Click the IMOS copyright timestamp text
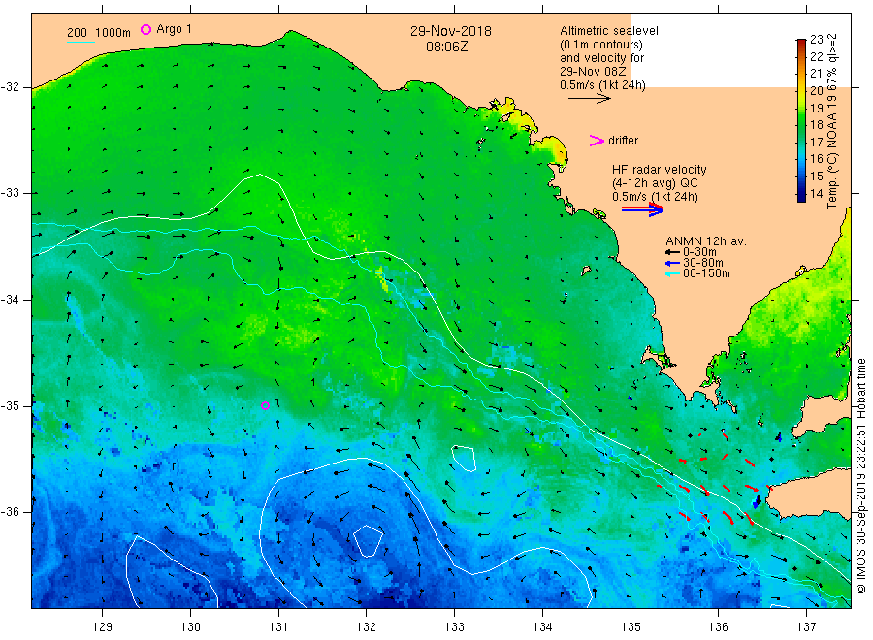Screen dimensions: 873x640 pyautogui.click(x=860, y=476)
